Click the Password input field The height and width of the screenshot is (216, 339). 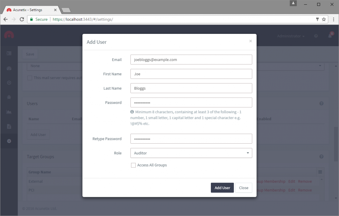[191, 103]
